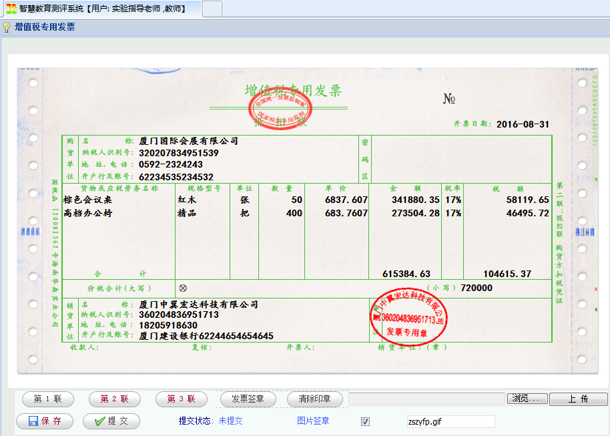Click amount 273504.28
The height and width of the screenshot is (436, 610).
click(416, 213)
